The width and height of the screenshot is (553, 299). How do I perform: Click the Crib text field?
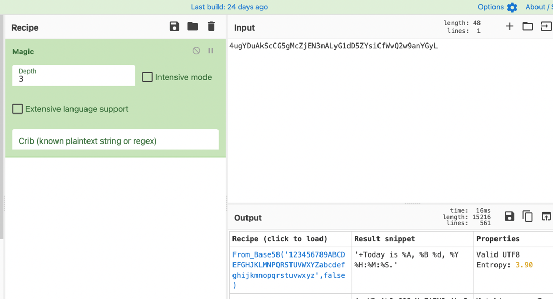[x=115, y=140]
